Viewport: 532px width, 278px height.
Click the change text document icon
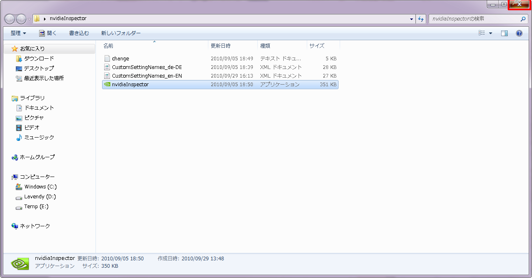point(107,58)
